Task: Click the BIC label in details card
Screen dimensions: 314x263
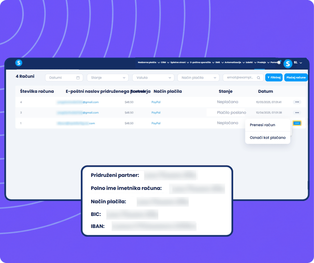Action: pyautogui.click(x=96, y=214)
